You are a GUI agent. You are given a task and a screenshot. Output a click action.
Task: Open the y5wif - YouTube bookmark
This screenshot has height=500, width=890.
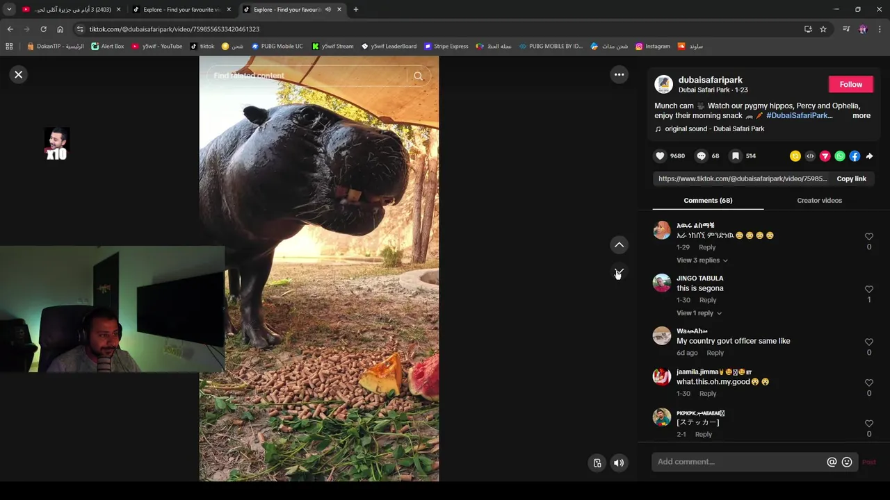click(x=157, y=47)
